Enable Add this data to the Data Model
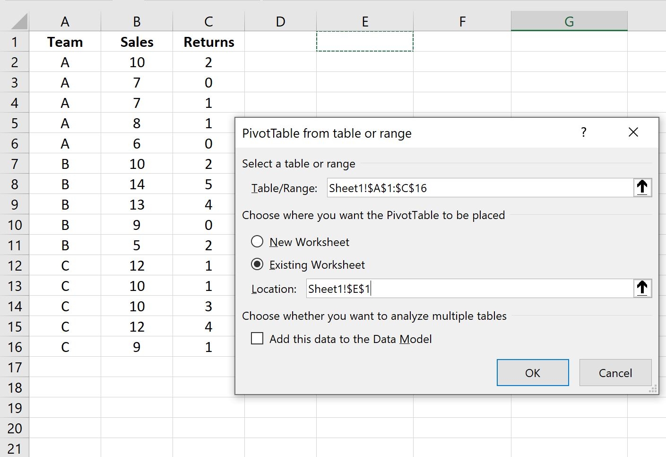The height and width of the screenshot is (457, 666). point(257,339)
